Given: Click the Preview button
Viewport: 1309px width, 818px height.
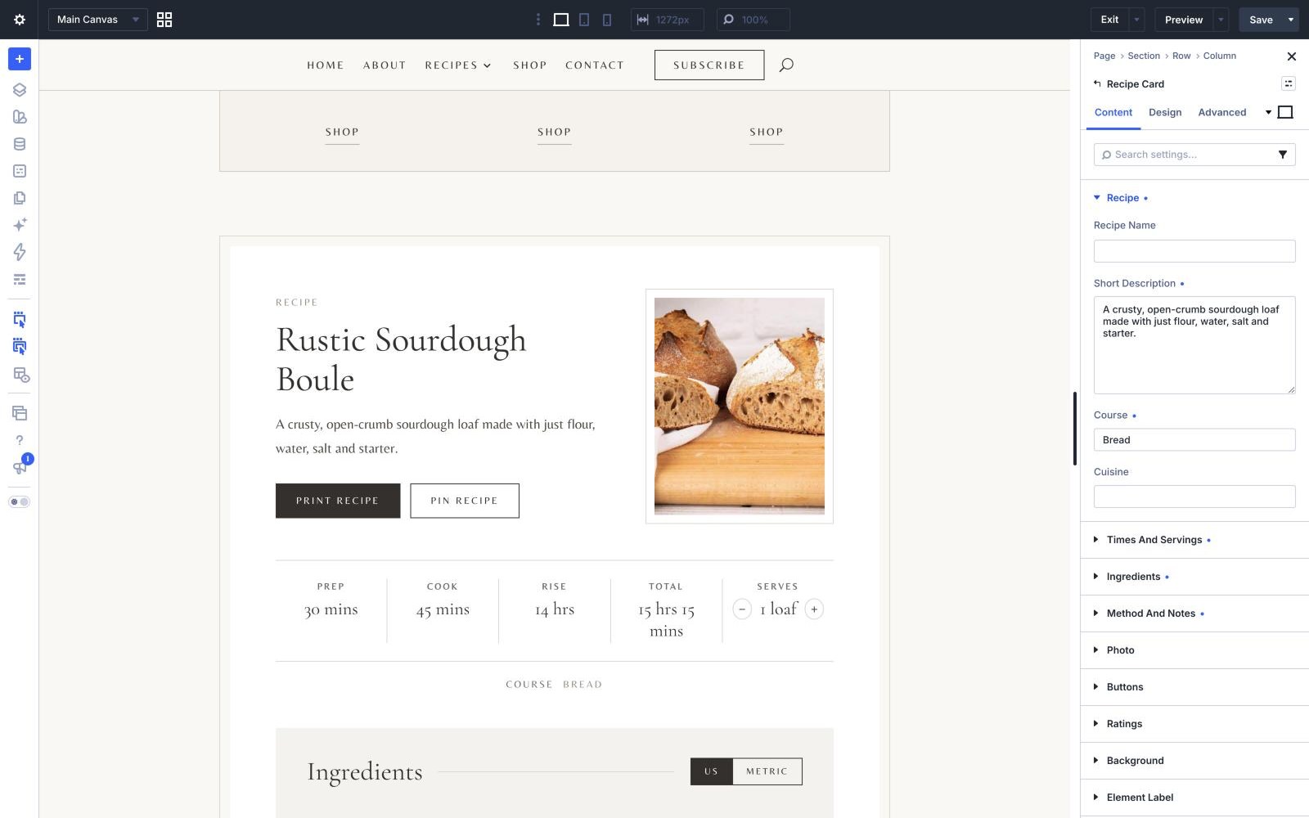Looking at the screenshot, I should (1184, 20).
